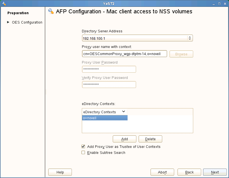This screenshot has width=229, height=178.
Task: Maximize the YaST2 window
Action: [x=219, y=4]
